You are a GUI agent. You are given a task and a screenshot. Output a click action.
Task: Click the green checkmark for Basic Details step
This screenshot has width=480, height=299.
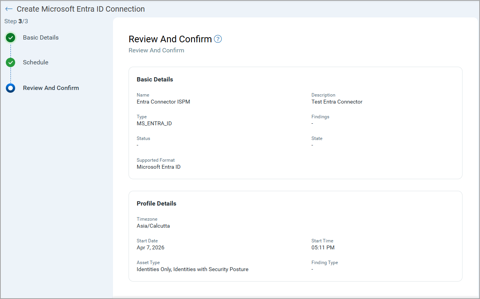tap(10, 38)
